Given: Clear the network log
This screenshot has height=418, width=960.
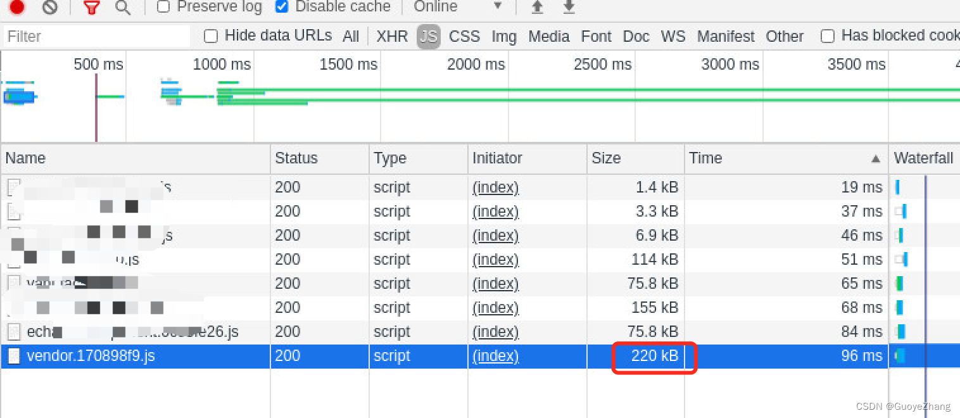Looking at the screenshot, I should tap(50, 7).
